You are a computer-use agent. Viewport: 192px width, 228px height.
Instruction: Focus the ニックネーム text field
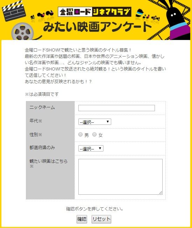[x=116, y=108]
